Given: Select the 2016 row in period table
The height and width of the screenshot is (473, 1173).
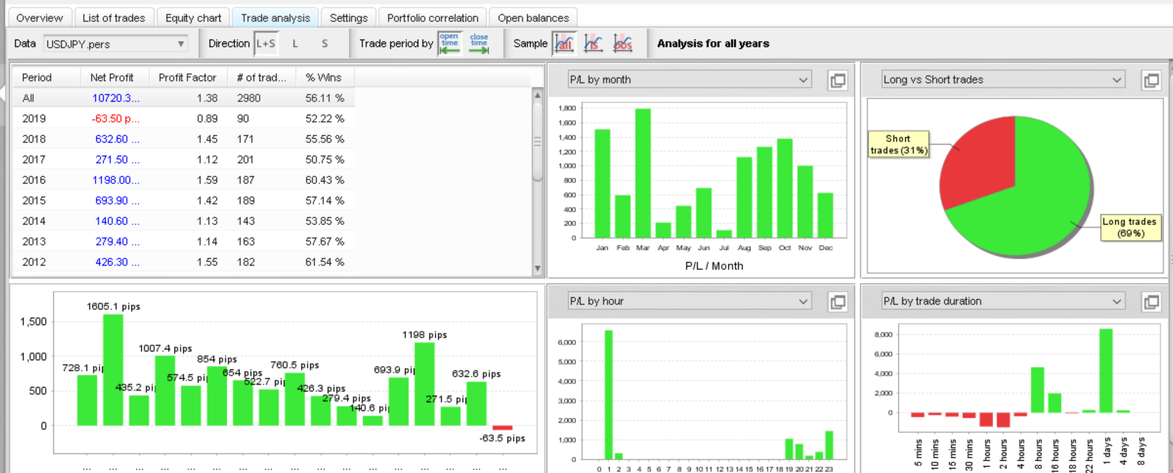Looking at the screenshot, I should coord(184,180).
